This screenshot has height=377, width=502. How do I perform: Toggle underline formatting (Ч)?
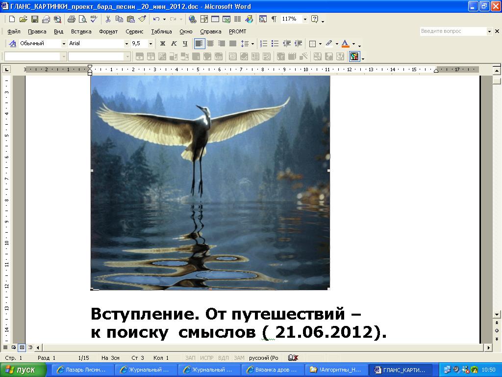185,44
